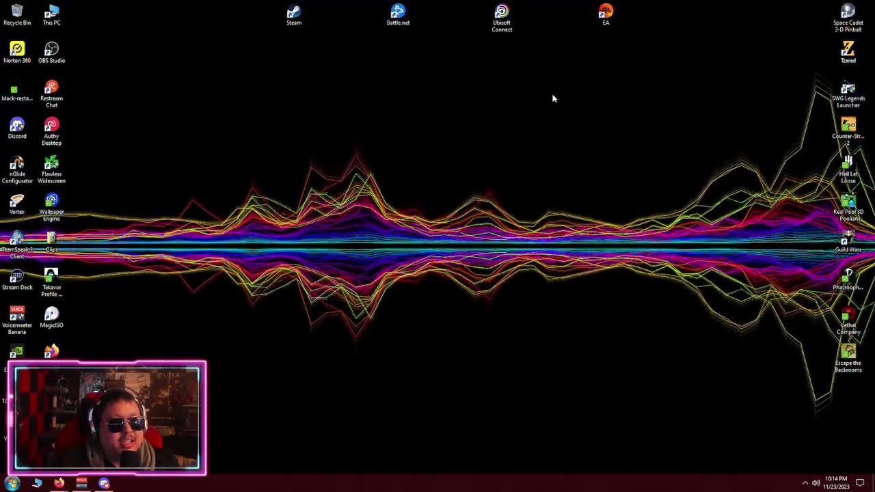The width and height of the screenshot is (875, 492).
Task: Click the webcam overlay thumbnail
Action: pyautogui.click(x=107, y=418)
